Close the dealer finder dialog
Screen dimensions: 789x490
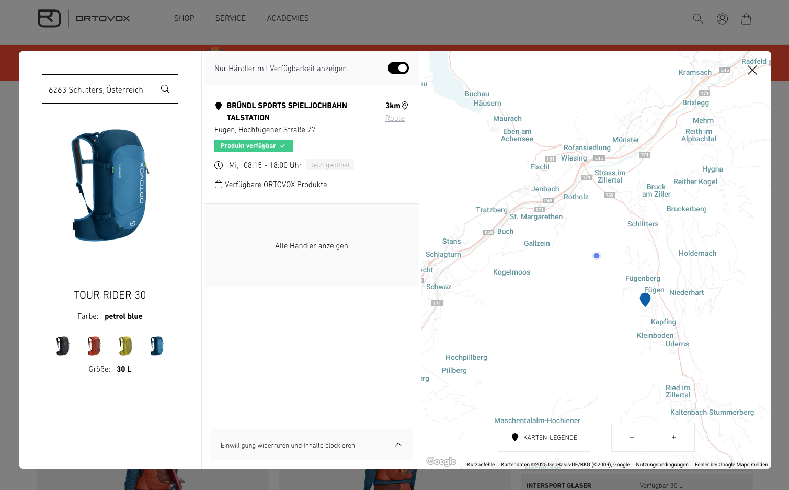(x=752, y=70)
